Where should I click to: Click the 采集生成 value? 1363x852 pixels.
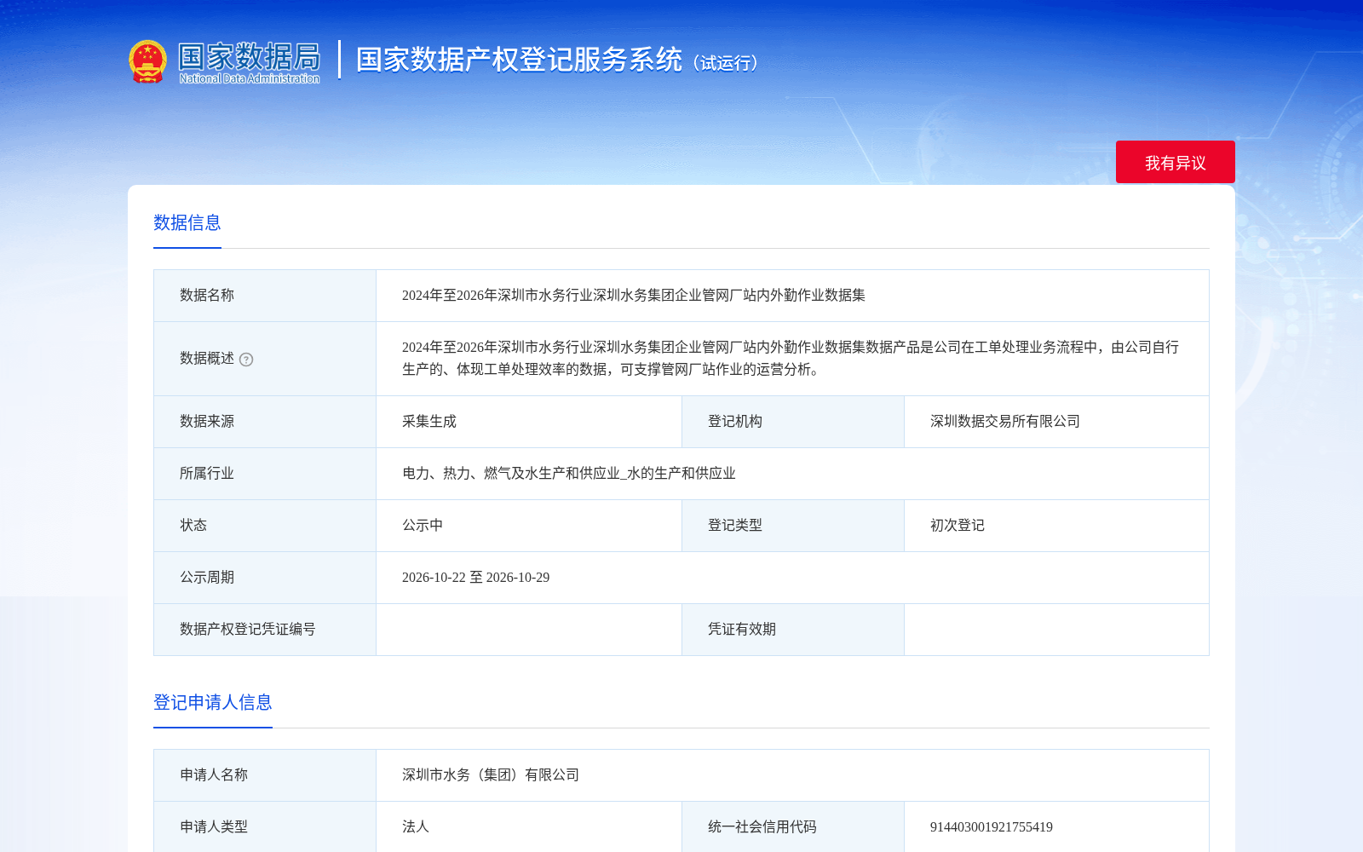(429, 422)
